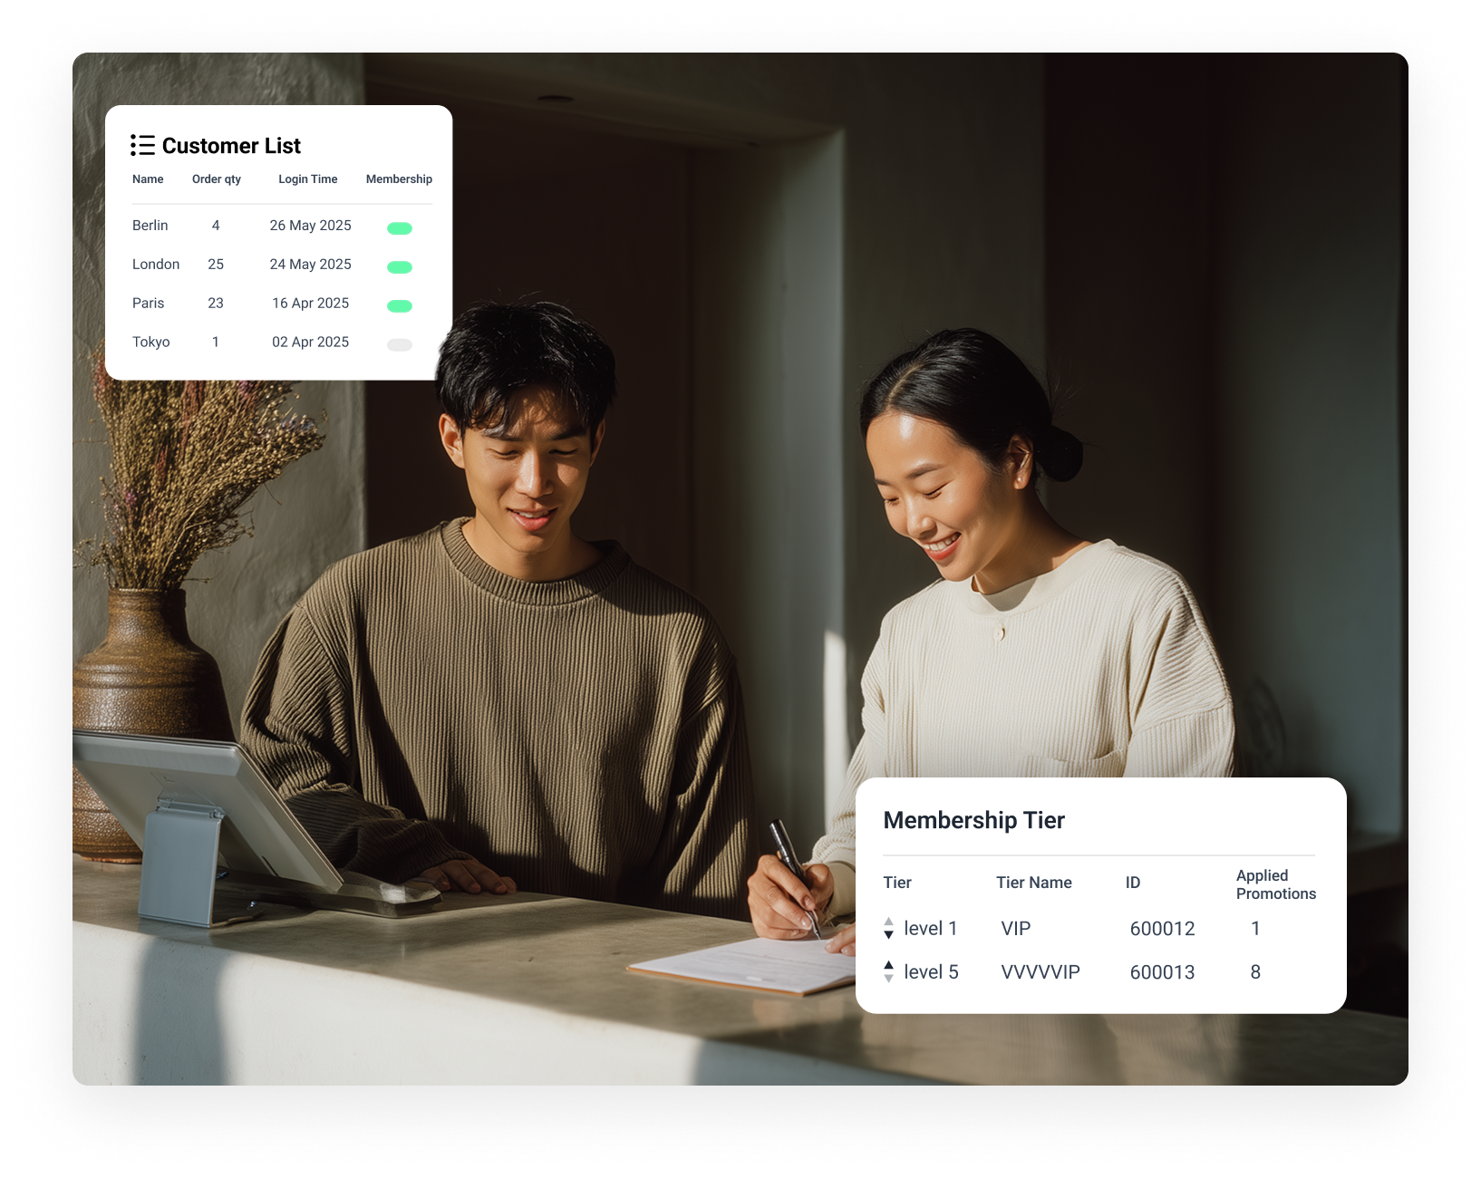The width and height of the screenshot is (1481, 1178).
Task: Click the down sort arrow on level 1
Action: [888, 936]
